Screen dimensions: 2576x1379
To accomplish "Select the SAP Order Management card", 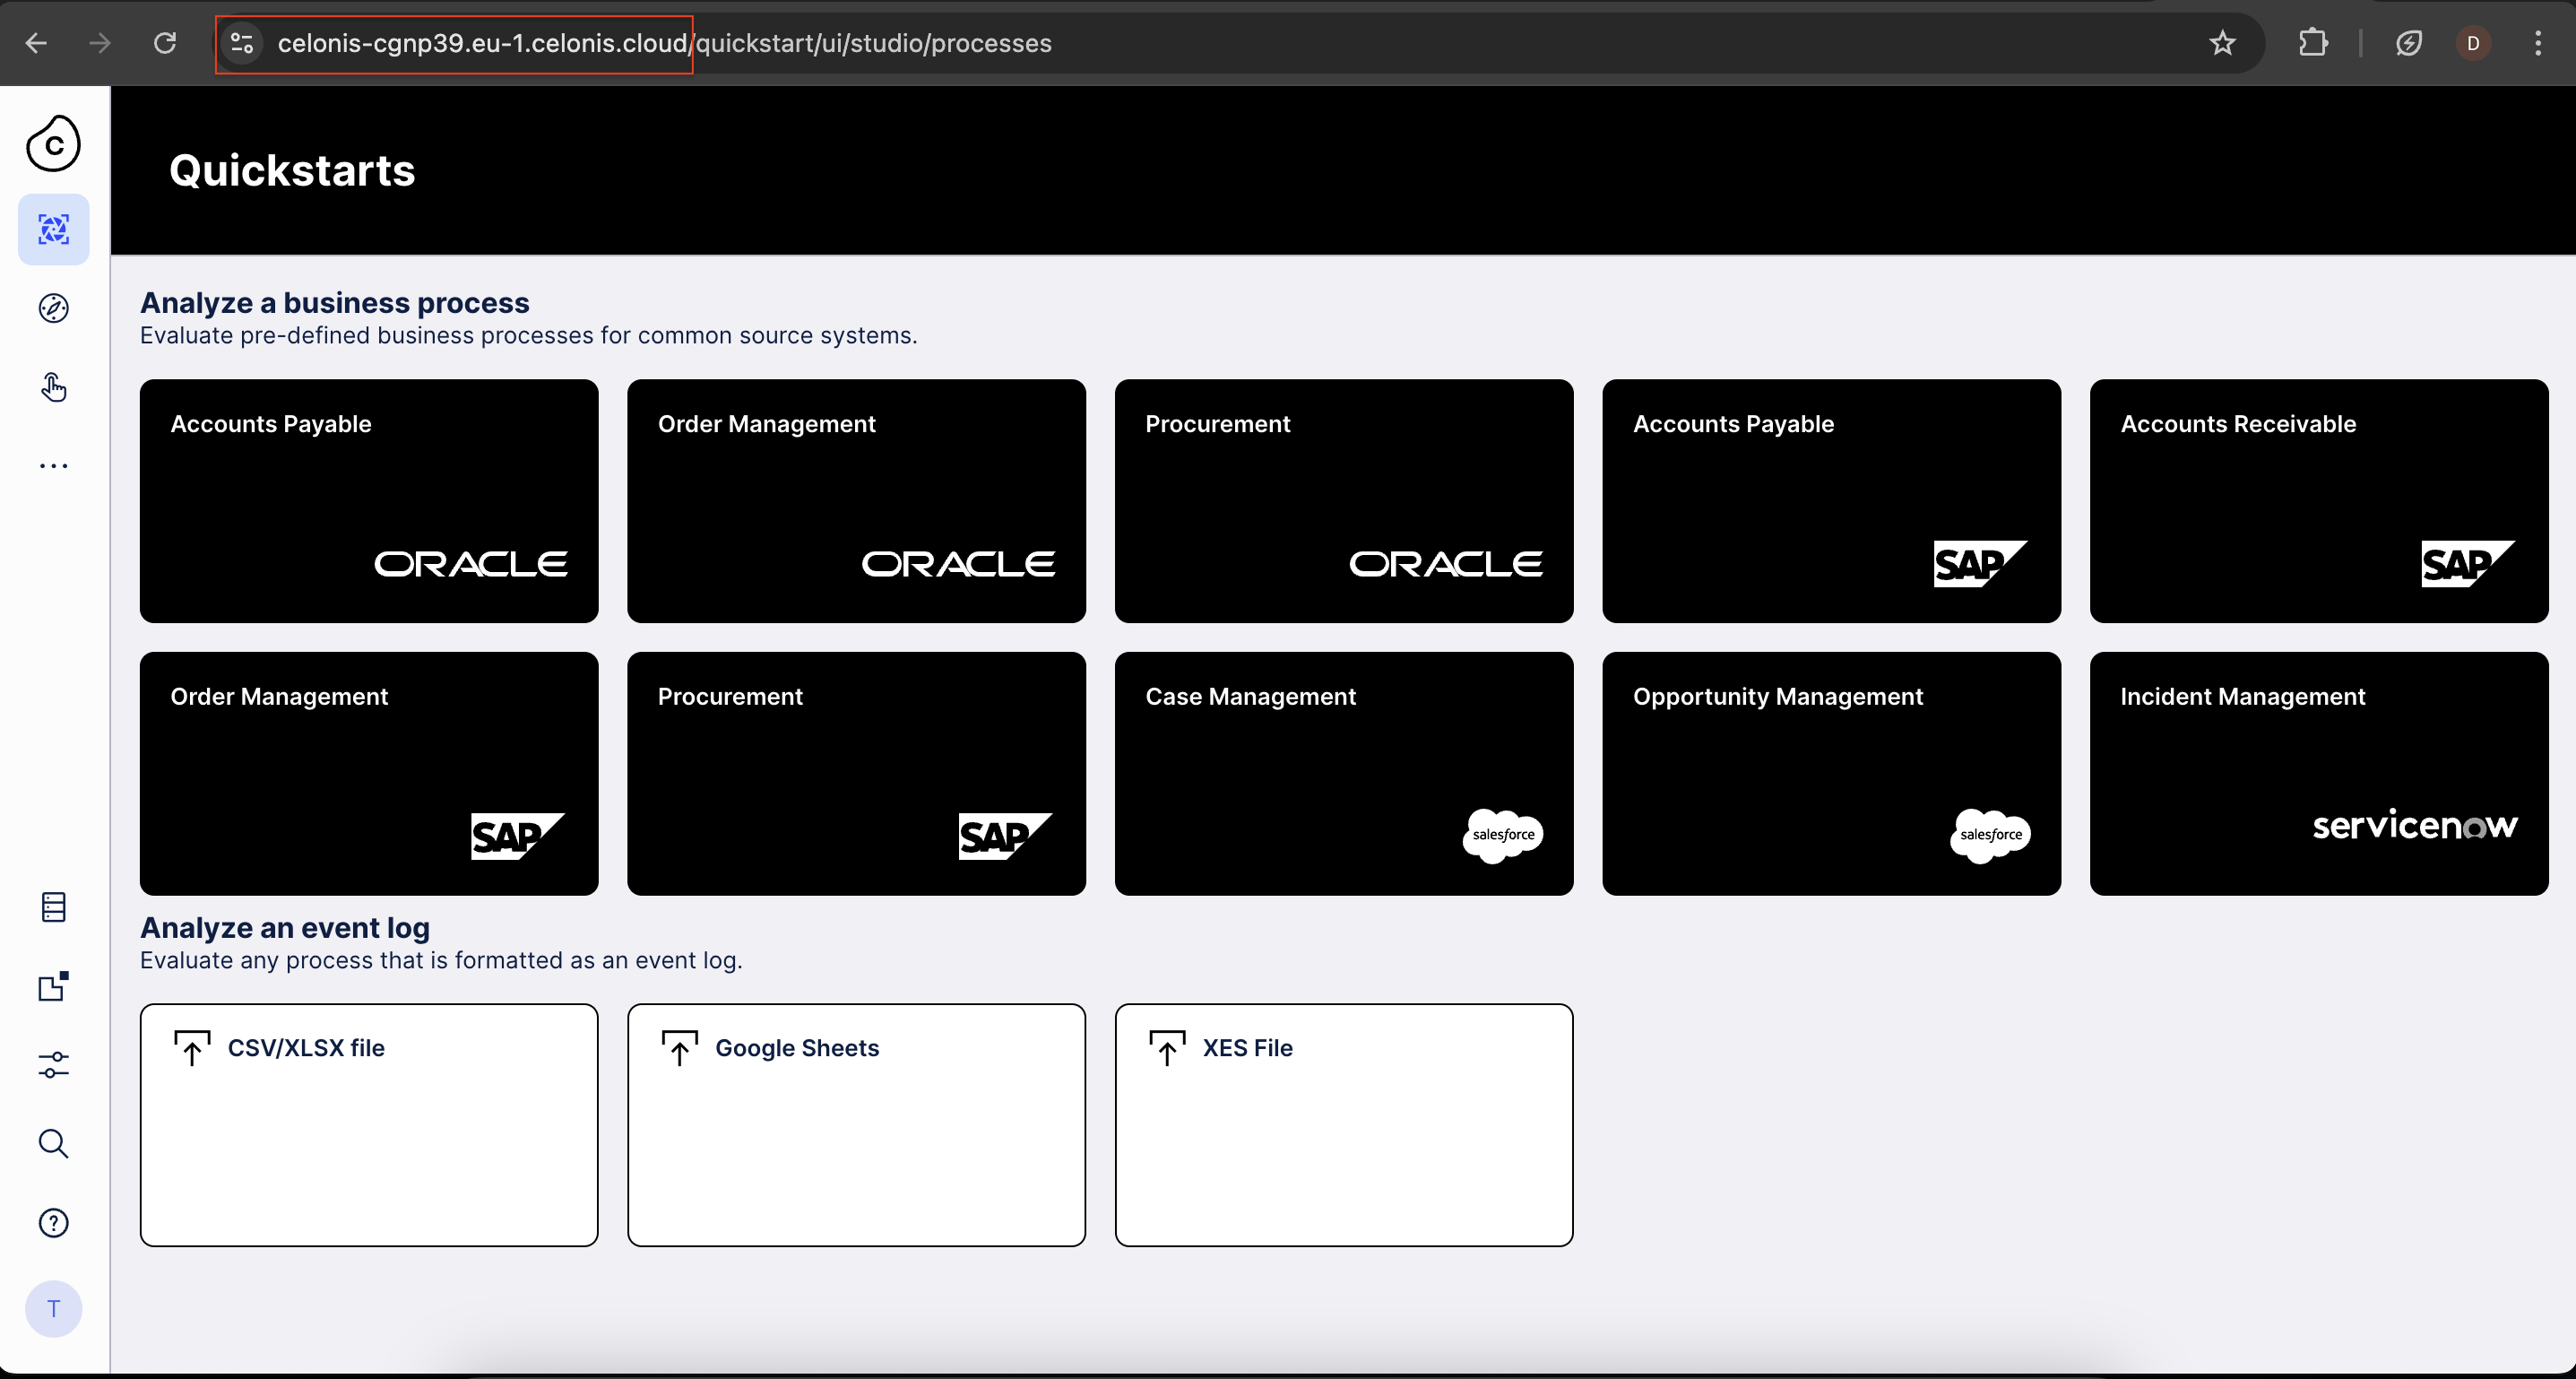I will click(369, 774).
